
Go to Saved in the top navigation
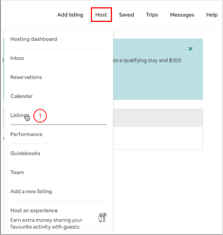click(126, 15)
